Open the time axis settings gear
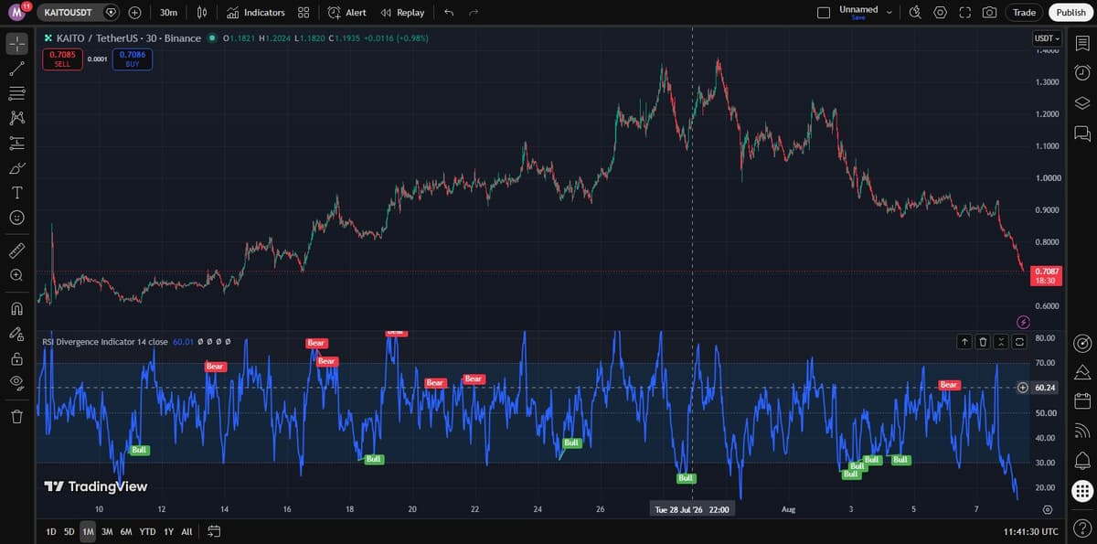 1048,509
